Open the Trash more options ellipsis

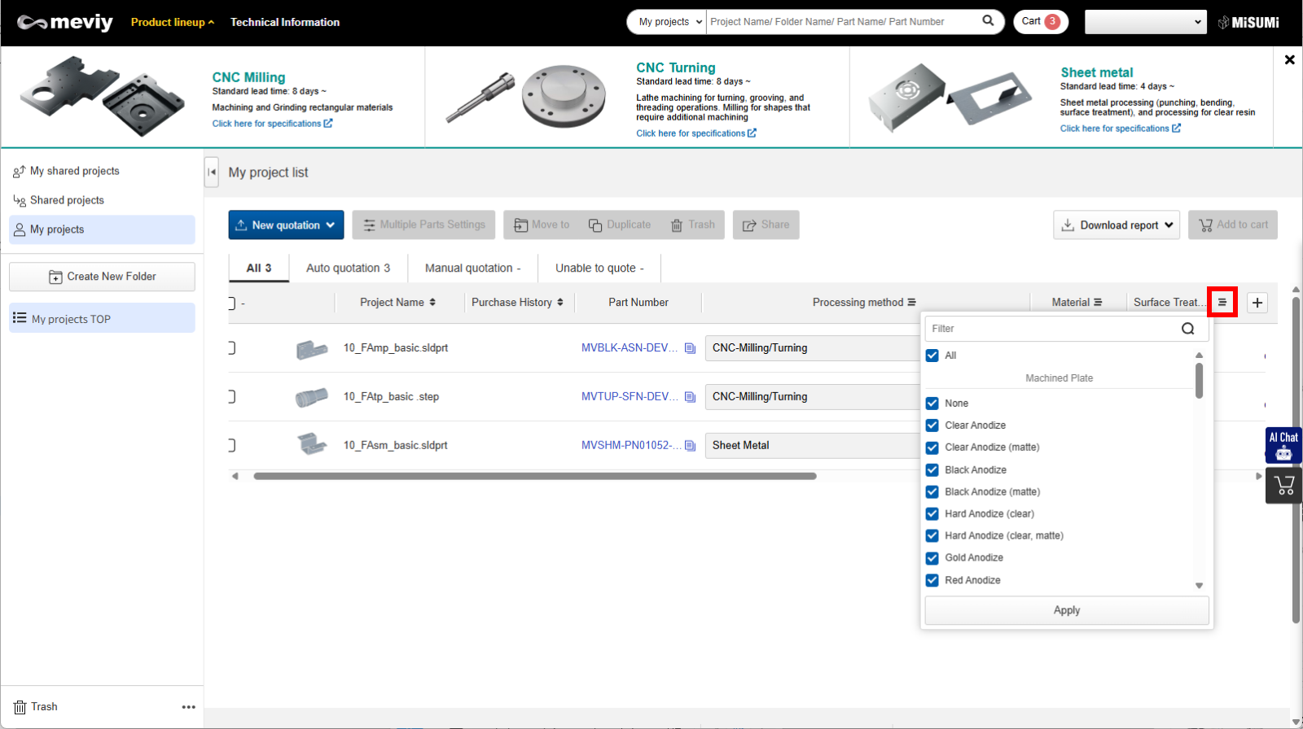(188, 707)
